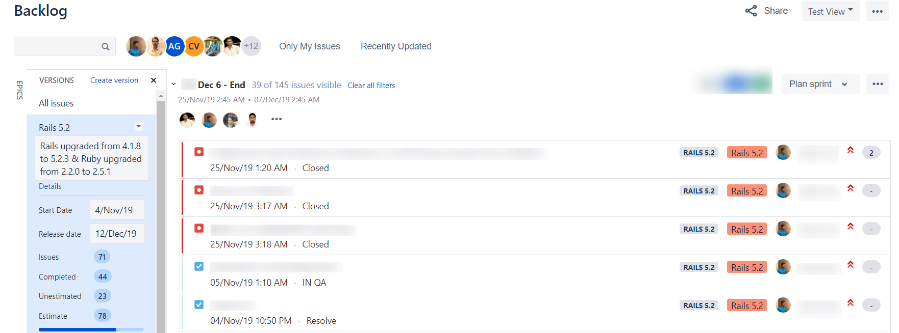Collapse the Dec 6 - End sprint
The height and width of the screenshot is (333, 899).
173,85
